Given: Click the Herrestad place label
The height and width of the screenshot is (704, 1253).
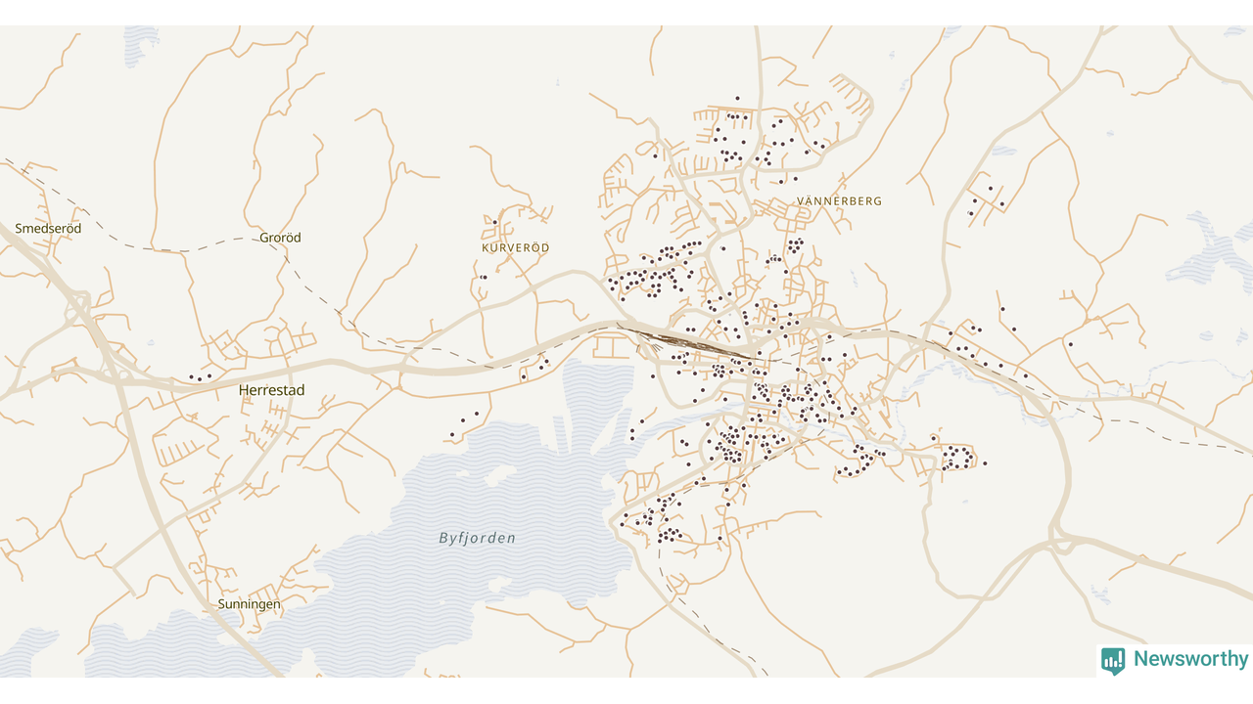Looking at the screenshot, I should (272, 390).
